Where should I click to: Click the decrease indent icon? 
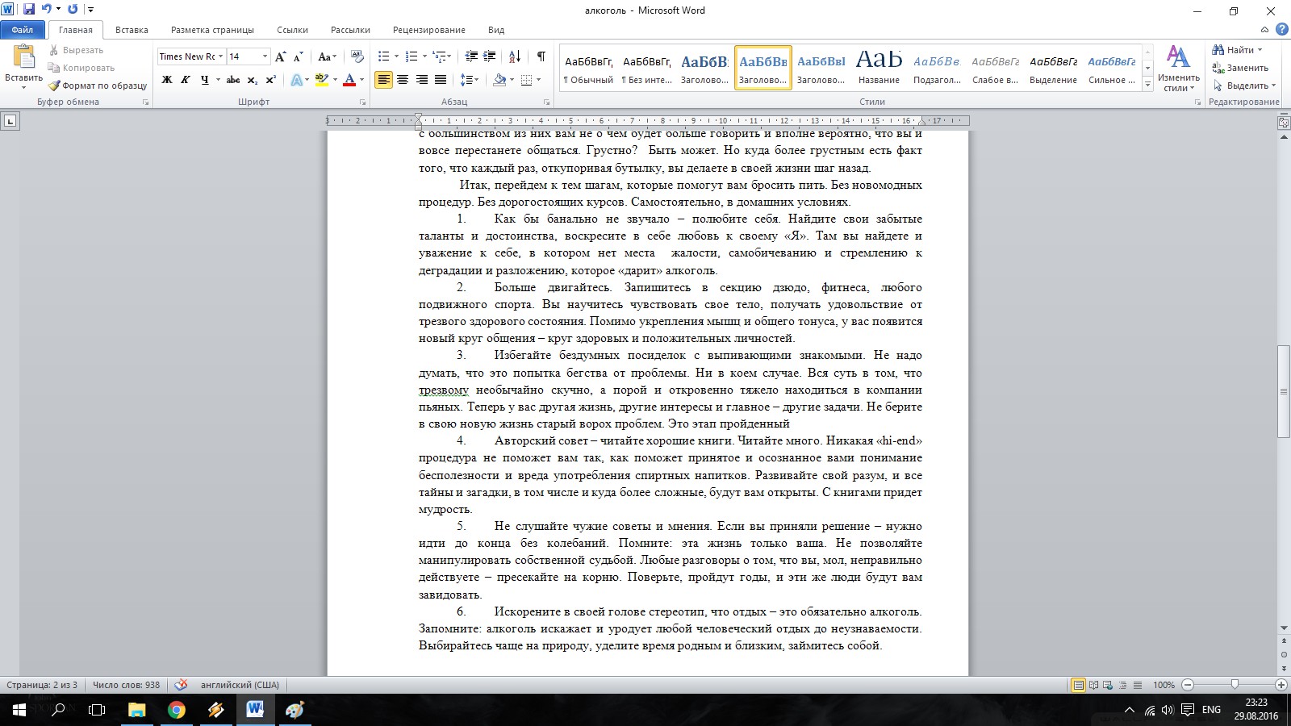pyautogui.click(x=471, y=56)
